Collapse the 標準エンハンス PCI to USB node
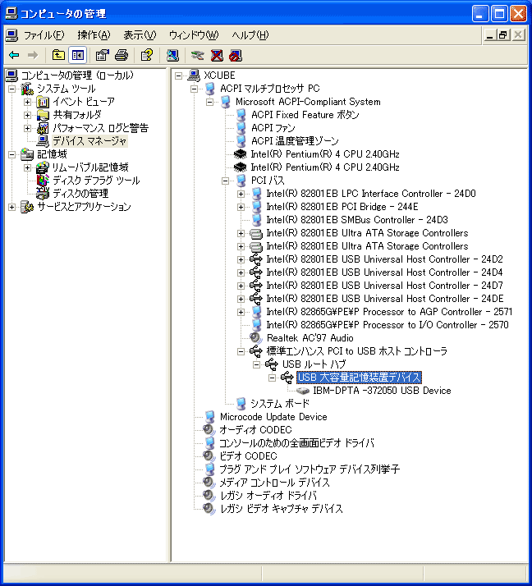532x586 pixels. [x=241, y=351]
